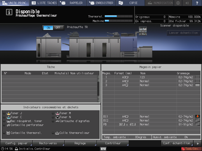
Task: Click the control panel thumbnail on machine
Action: [x=143, y=31]
